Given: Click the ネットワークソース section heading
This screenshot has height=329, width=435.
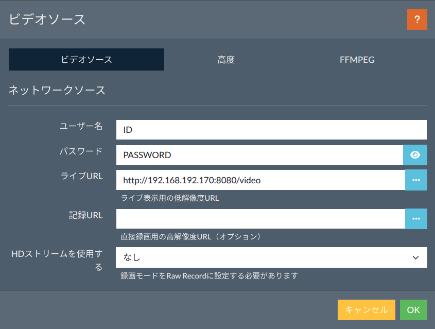Looking at the screenshot, I should [57, 90].
